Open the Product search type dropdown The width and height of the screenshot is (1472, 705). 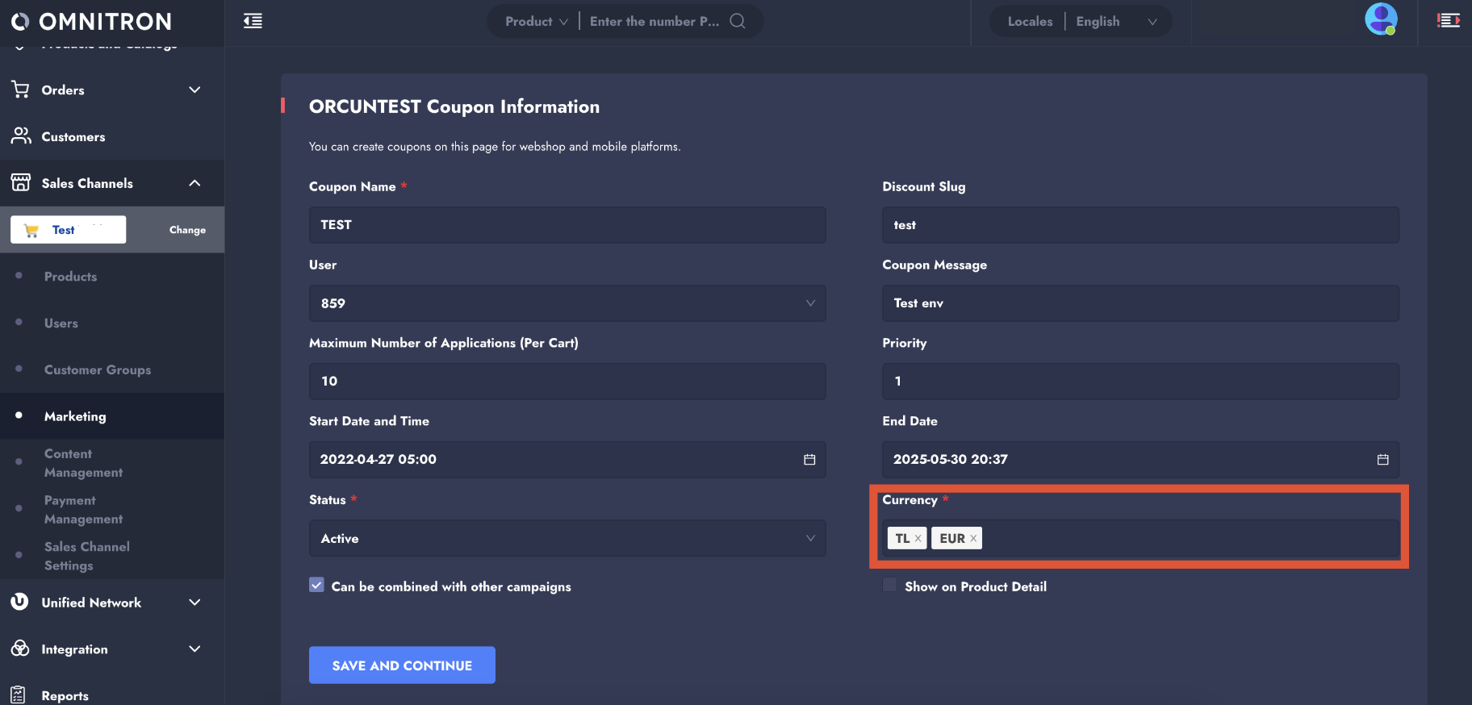coord(536,22)
